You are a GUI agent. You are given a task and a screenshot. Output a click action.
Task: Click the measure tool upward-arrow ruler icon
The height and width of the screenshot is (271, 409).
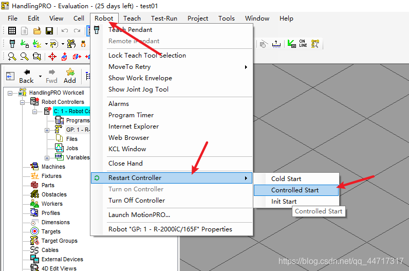click(x=276, y=44)
